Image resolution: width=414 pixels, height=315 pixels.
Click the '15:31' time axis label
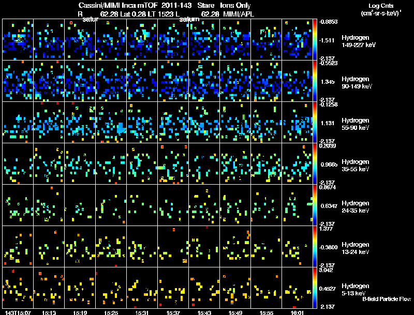(142, 312)
